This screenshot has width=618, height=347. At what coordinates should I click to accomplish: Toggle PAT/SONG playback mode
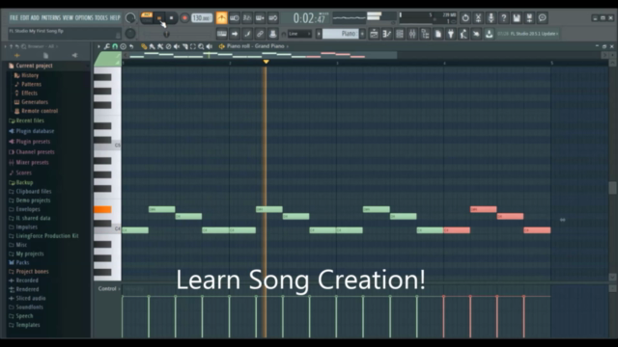(147, 17)
